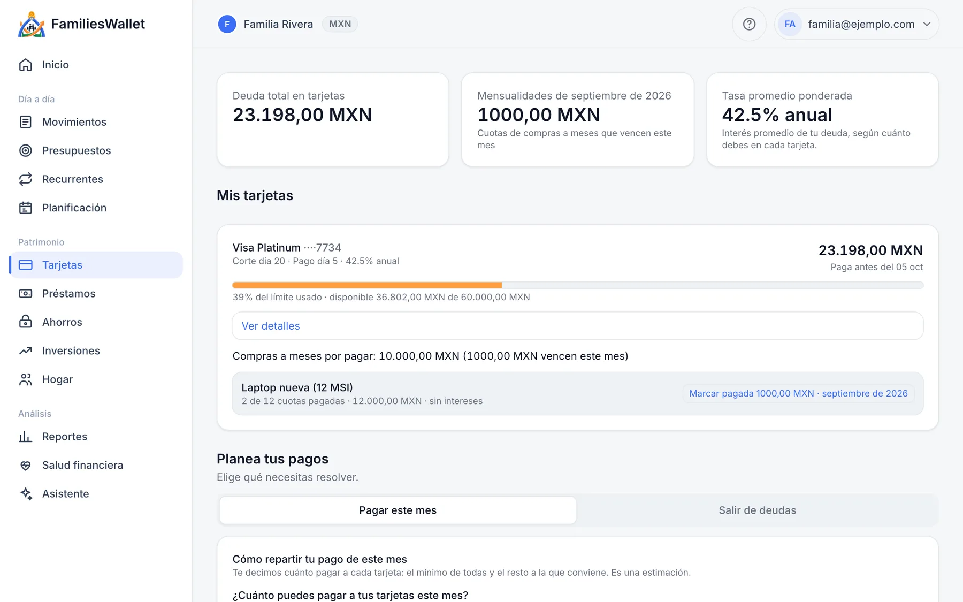Open Asistente menu label

tap(66, 494)
